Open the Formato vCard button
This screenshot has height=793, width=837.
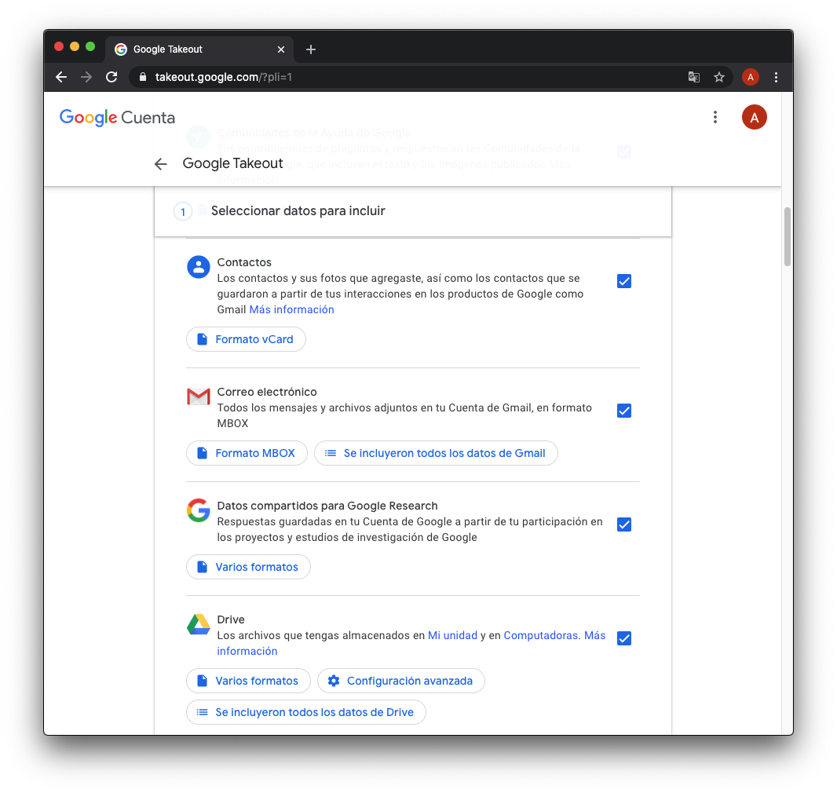tap(246, 339)
